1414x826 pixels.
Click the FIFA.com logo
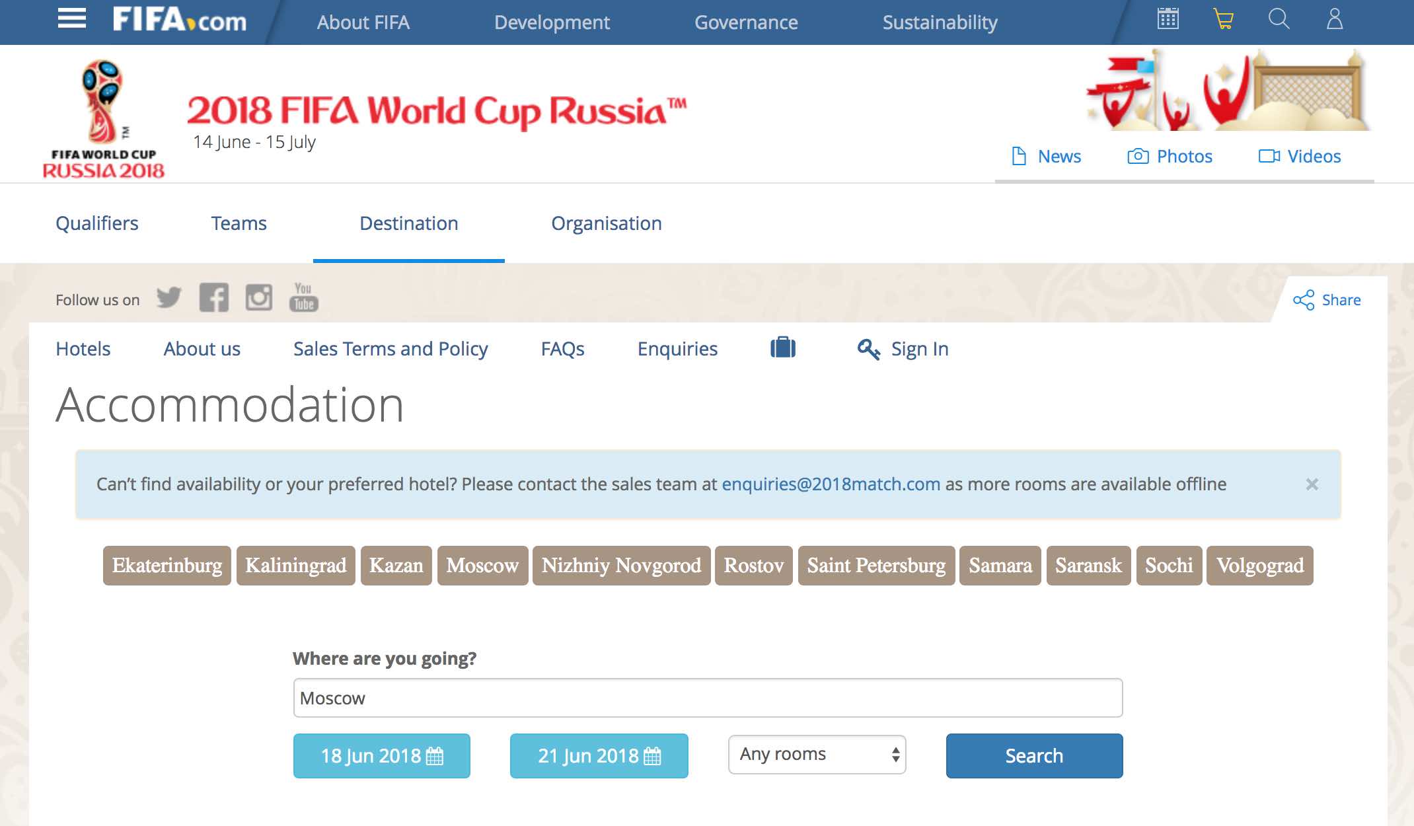coord(180,20)
